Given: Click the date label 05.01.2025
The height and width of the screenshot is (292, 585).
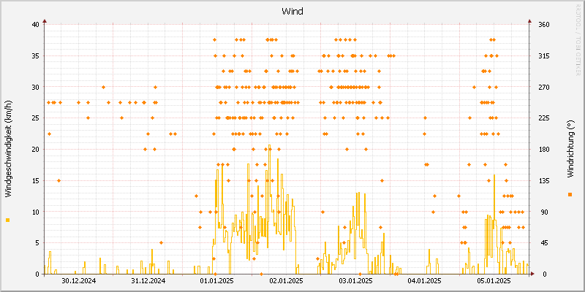Looking at the screenshot, I should click(x=494, y=281).
